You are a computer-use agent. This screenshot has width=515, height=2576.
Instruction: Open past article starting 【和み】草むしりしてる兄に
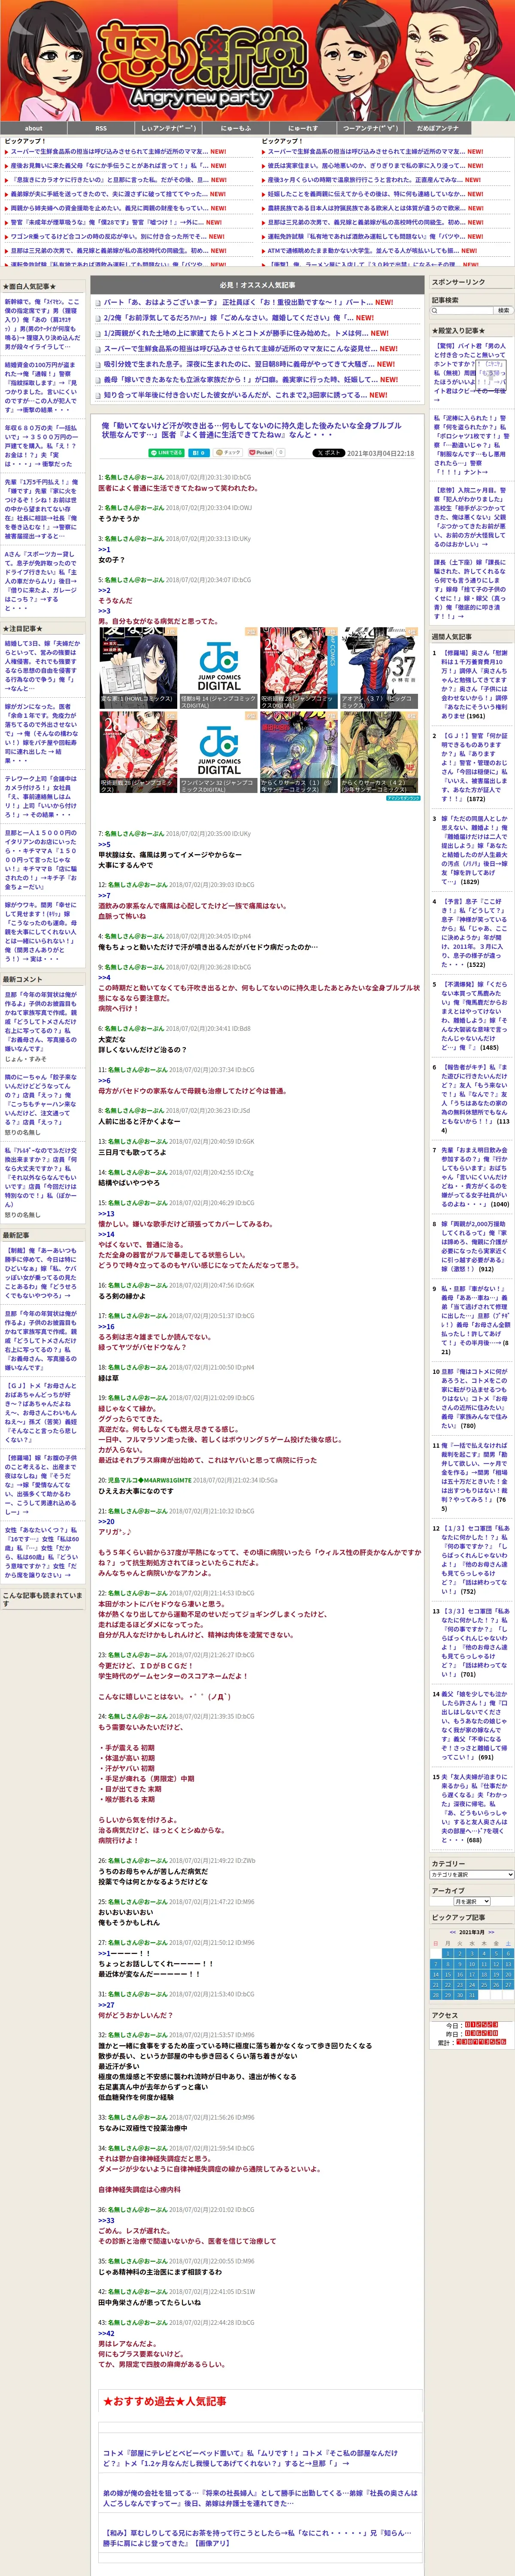257,2538
